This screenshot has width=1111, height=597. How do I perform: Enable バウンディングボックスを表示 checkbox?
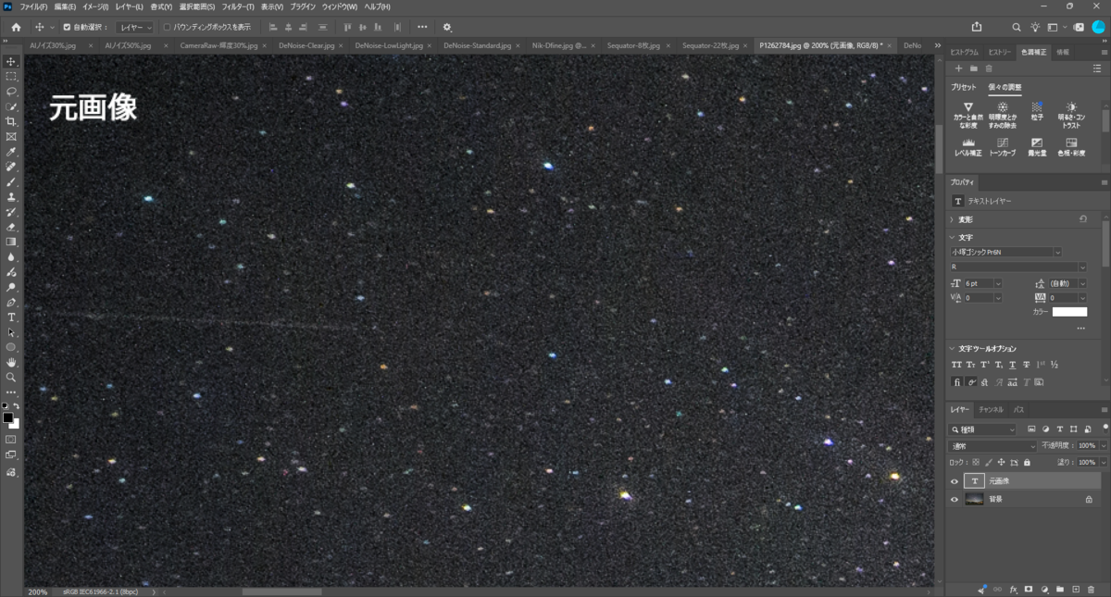[x=167, y=27]
